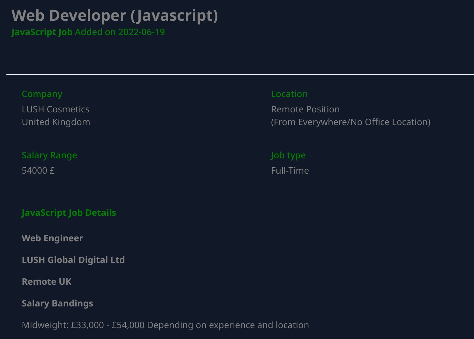Click the "Company" section label
Image resolution: width=474 pixels, height=339 pixels.
click(x=42, y=94)
